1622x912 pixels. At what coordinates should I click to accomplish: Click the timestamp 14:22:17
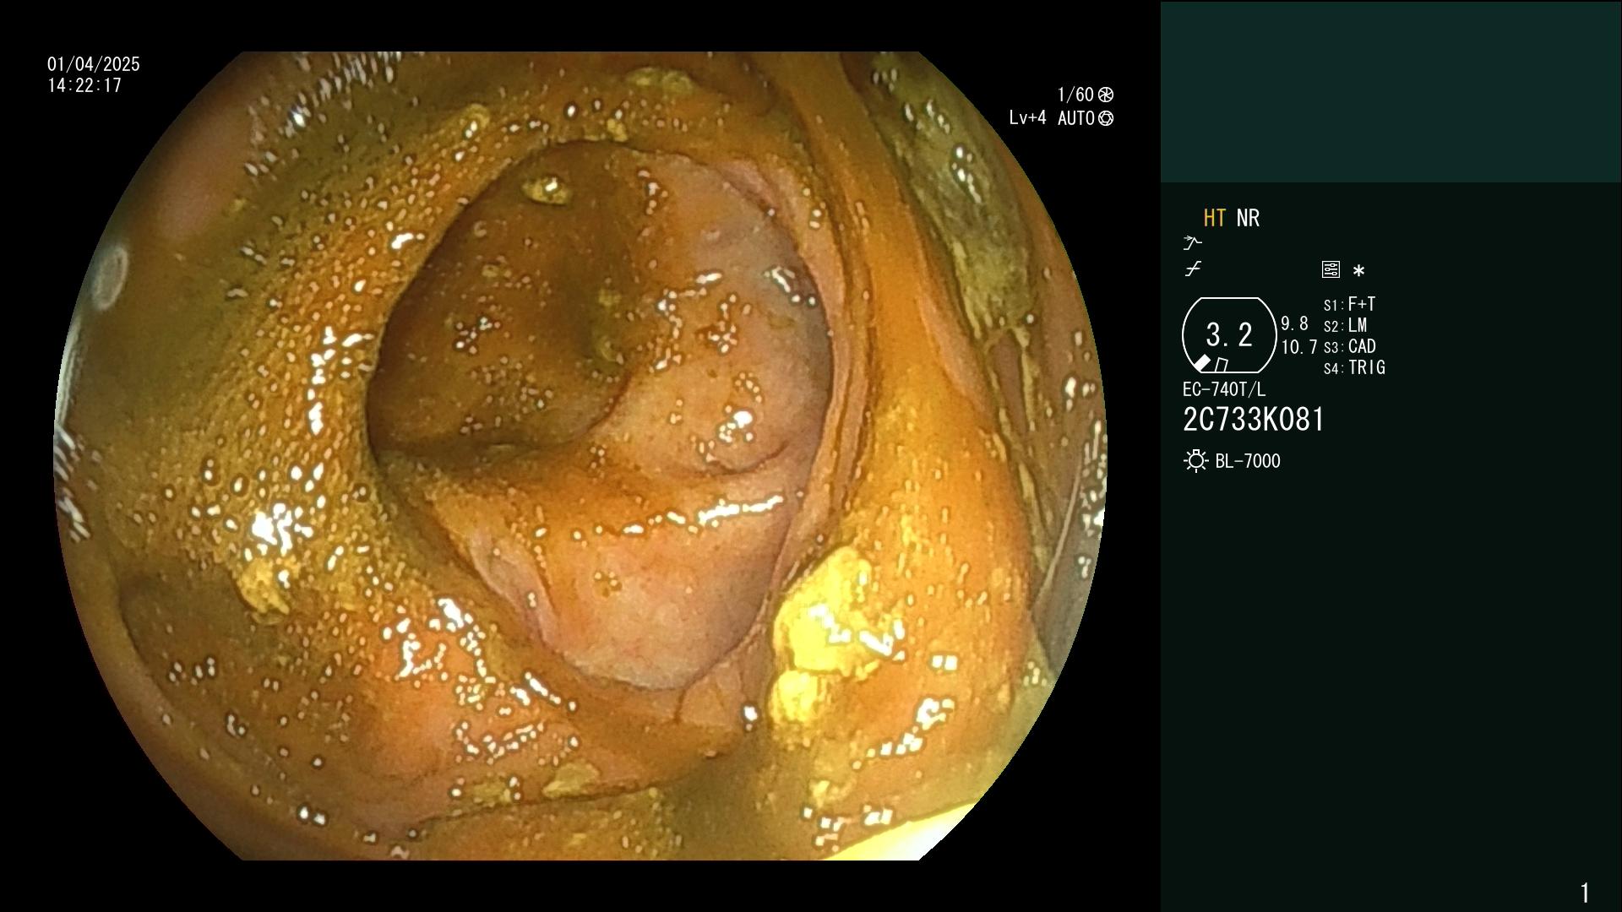[84, 85]
